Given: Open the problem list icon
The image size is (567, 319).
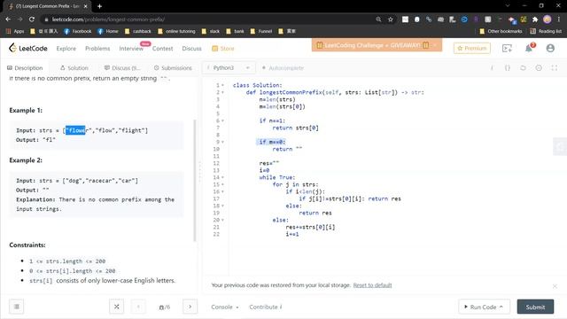Looking at the screenshot, I should click(x=17, y=307).
